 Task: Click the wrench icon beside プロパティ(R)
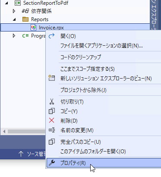coord(52,163)
